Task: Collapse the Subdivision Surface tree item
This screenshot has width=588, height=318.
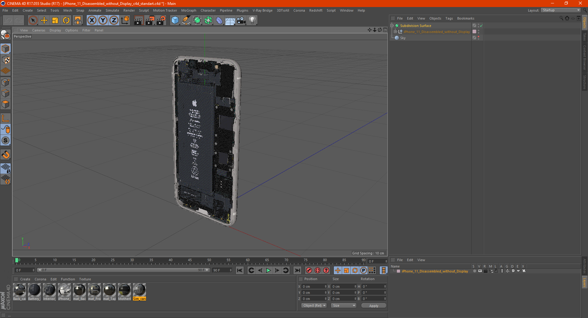Action: (x=392, y=26)
